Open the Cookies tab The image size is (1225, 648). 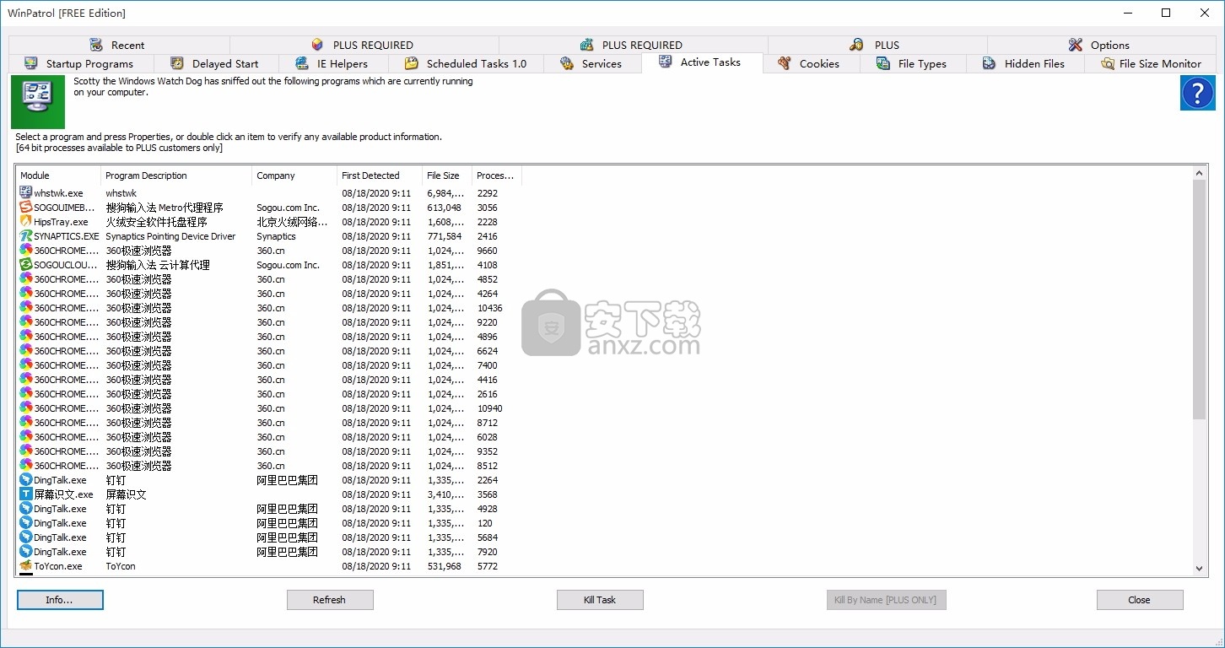tap(811, 63)
